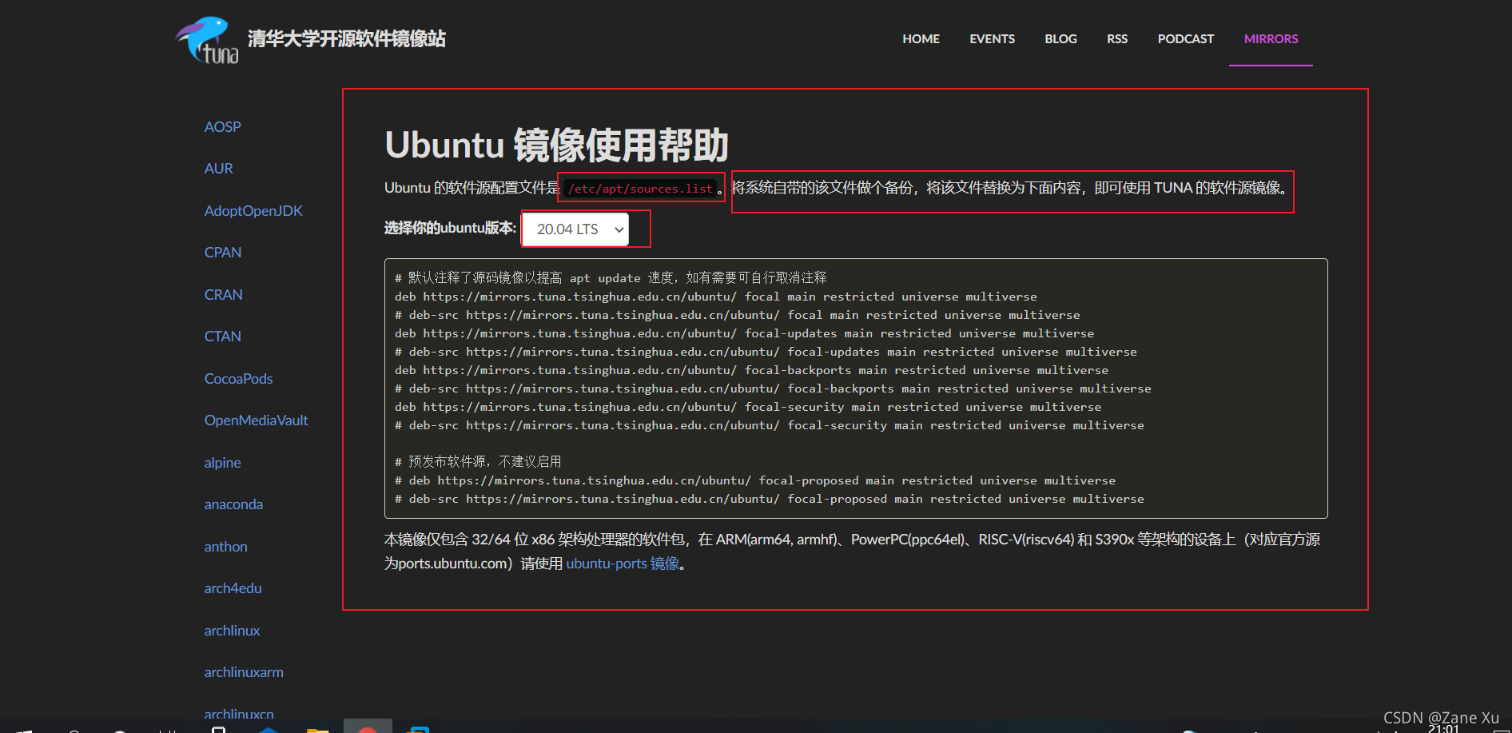Click the Ubuntu 镜像使用帮助 heading

[556, 145]
